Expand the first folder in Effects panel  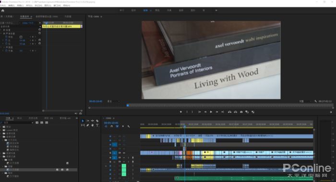(1, 127)
